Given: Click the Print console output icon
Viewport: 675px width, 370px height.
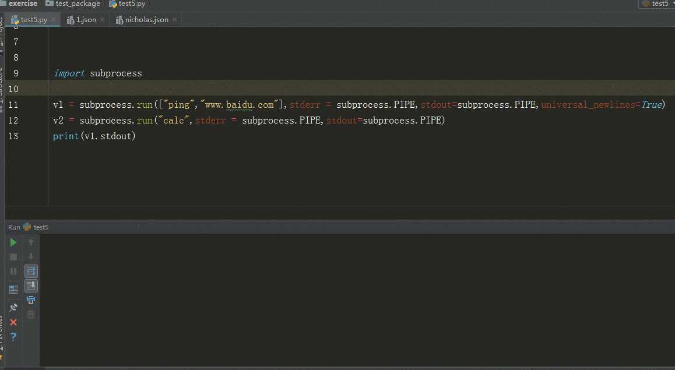Looking at the screenshot, I should click(31, 300).
